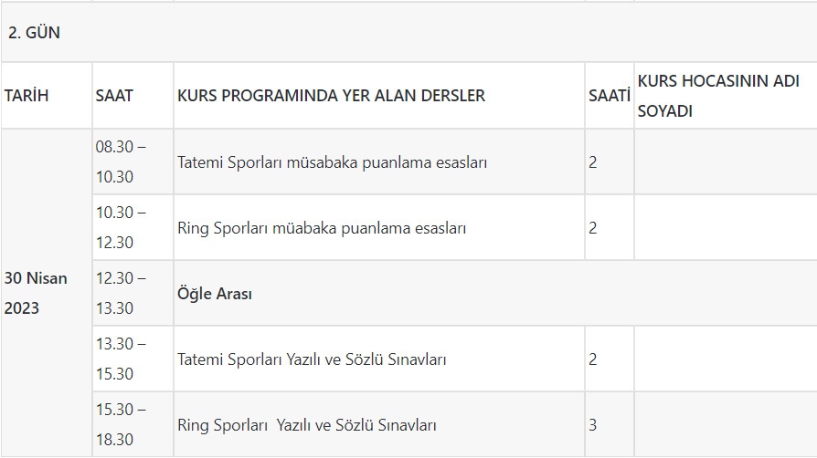Click the hours value 3 in last row

pyautogui.click(x=592, y=424)
